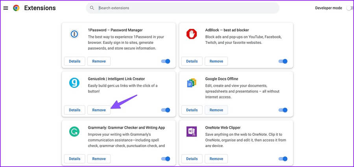Remove the Grammarly extension
Viewport: 354px width, 167px height.
point(99,159)
